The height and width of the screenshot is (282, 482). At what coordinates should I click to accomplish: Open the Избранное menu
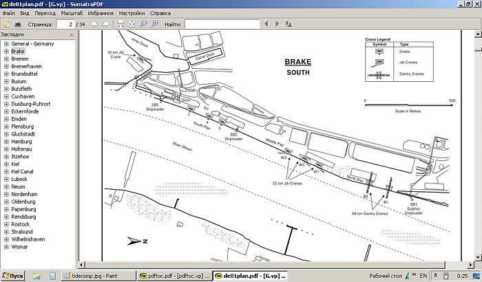pyautogui.click(x=101, y=13)
